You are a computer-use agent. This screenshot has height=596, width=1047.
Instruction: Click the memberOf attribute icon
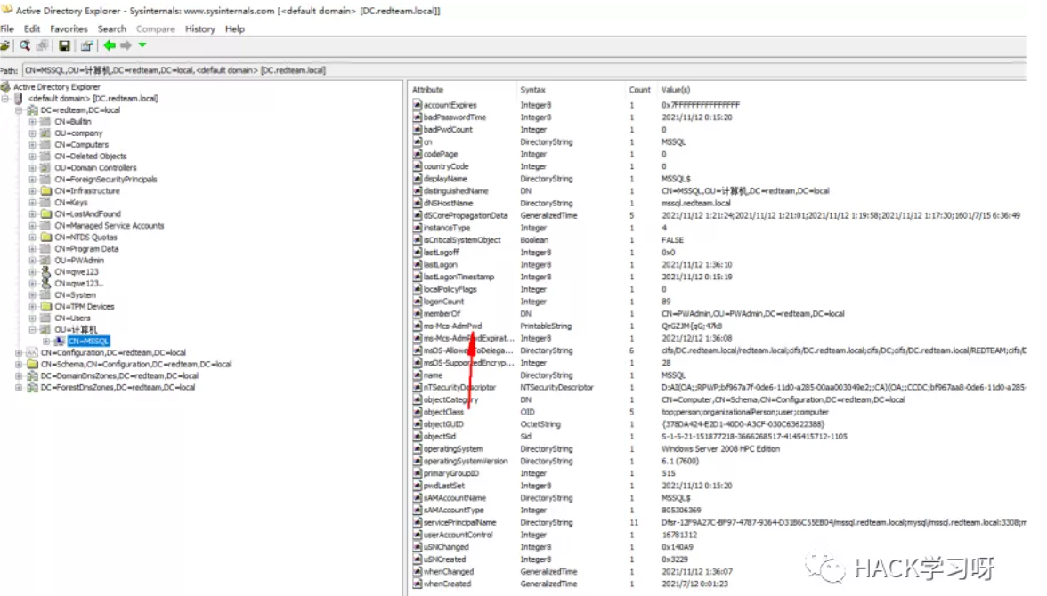pyautogui.click(x=418, y=314)
